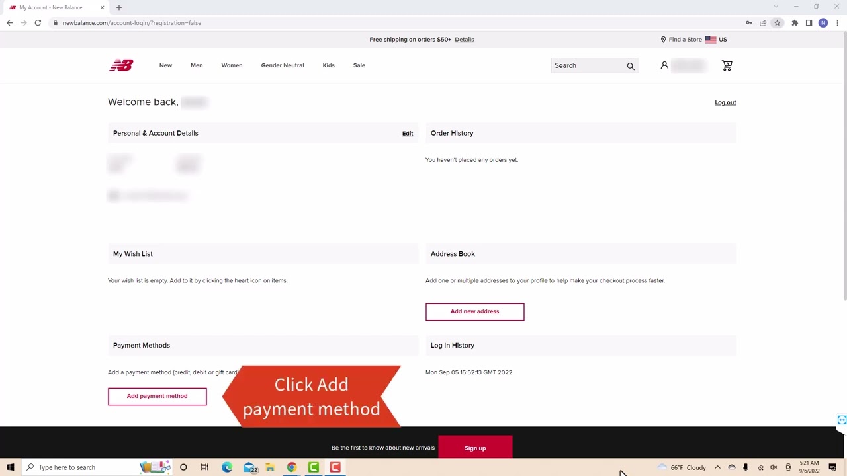Image resolution: width=847 pixels, height=476 pixels.
Task: Show hidden system tray icons
Action: pyautogui.click(x=717, y=467)
